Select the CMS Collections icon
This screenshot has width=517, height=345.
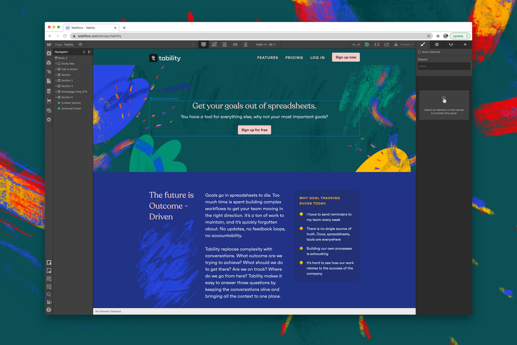pyautogui.click(x=49, y=91)
